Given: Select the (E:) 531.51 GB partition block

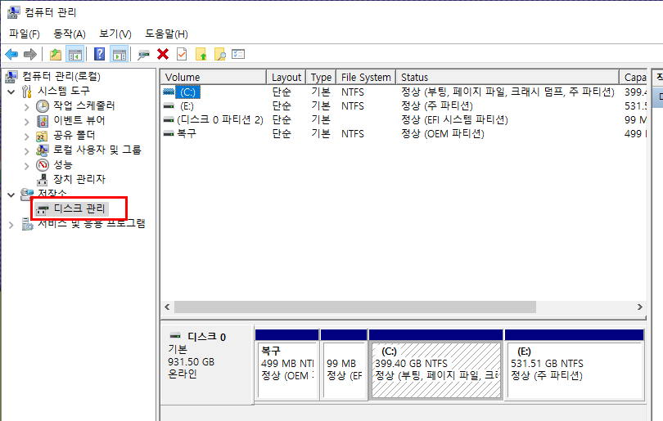Looking at the screenshot, I should point(575,365).
